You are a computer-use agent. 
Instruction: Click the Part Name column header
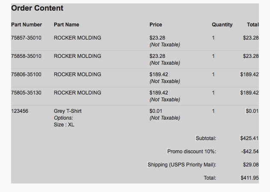pos(67,25)
